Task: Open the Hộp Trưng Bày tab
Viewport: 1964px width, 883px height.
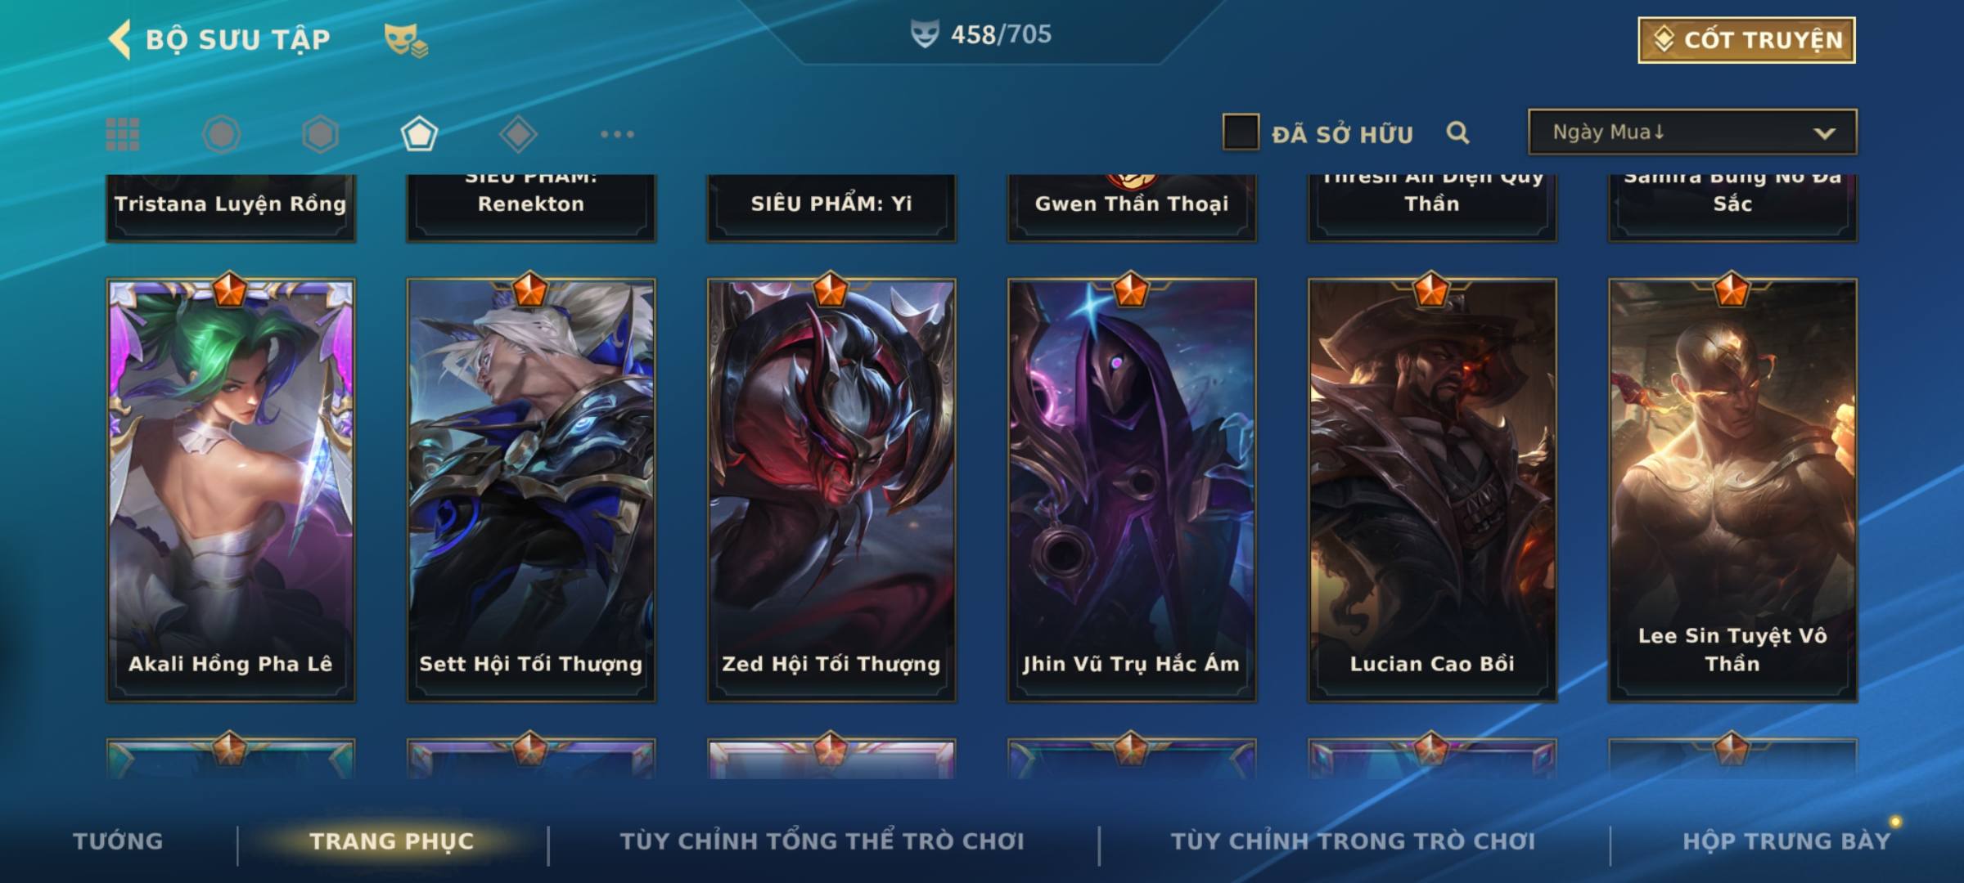Action: pyautogui.click(x=1786, y=840)
